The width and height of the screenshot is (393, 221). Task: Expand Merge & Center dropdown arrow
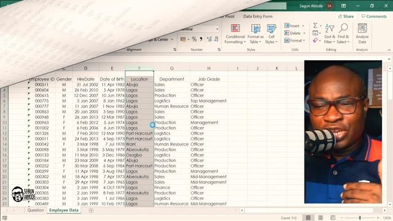(172, 39)
